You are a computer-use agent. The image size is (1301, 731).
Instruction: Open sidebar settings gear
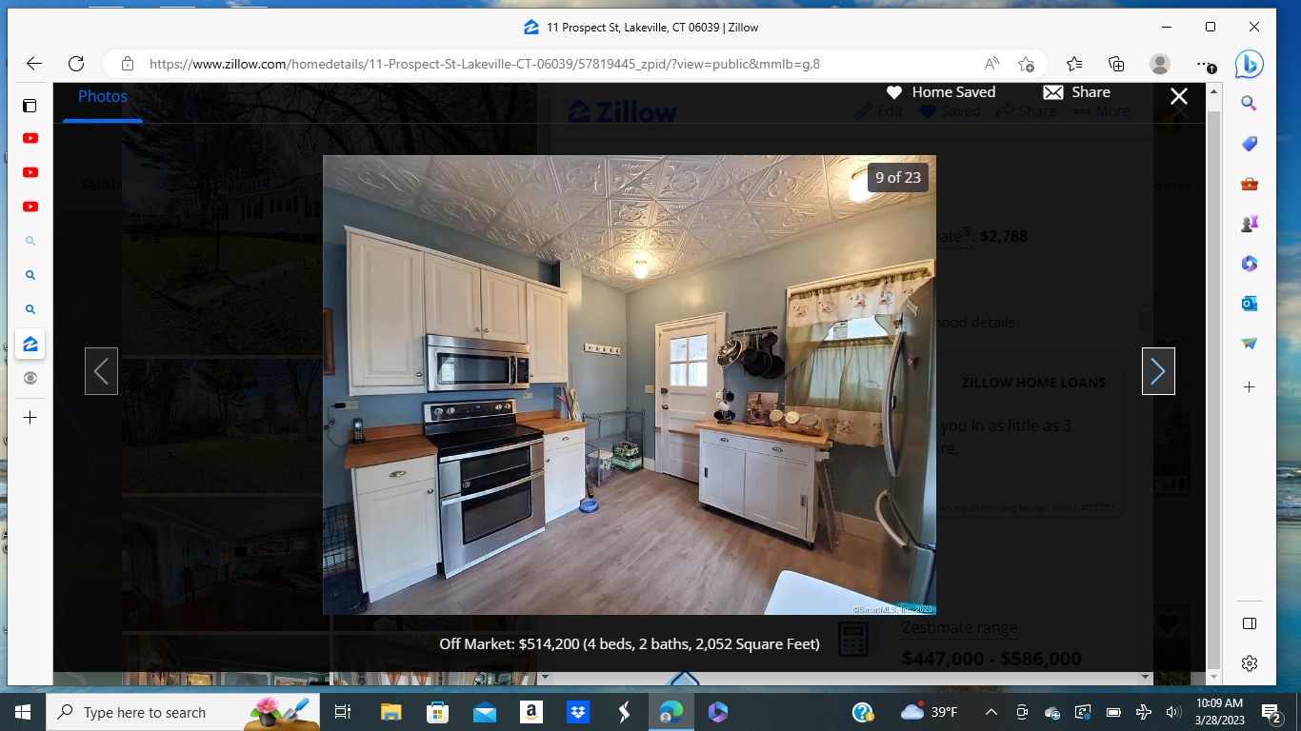[x=1250, y=663]
